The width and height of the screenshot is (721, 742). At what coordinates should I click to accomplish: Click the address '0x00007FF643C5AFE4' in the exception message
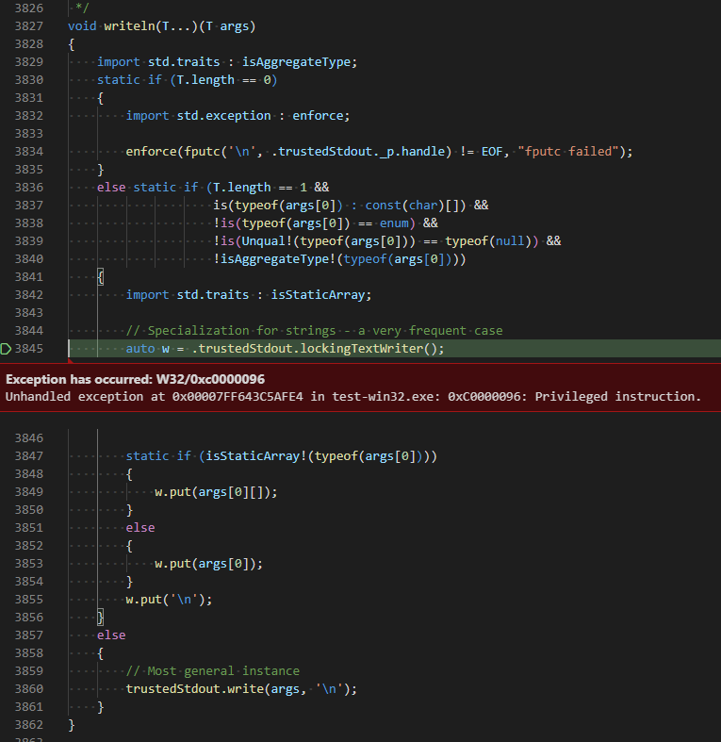coord(238,397)
